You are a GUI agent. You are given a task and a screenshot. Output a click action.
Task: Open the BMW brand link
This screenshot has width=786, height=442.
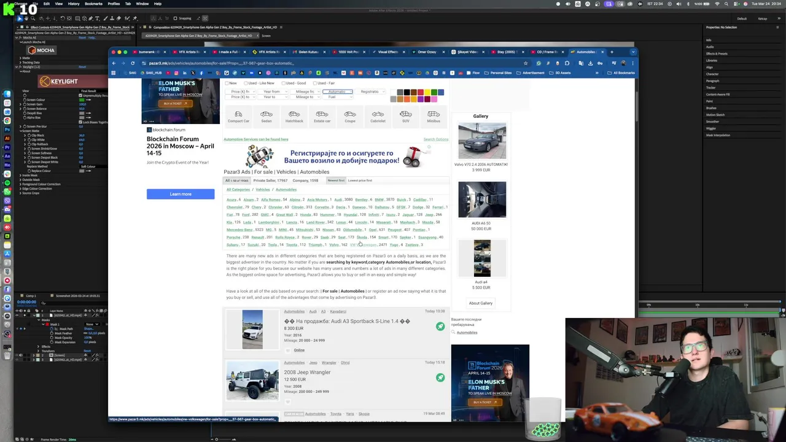click(379, 200)
